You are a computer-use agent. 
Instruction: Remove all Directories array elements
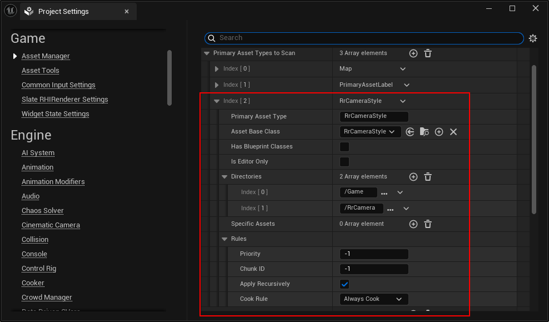[428, 177]
